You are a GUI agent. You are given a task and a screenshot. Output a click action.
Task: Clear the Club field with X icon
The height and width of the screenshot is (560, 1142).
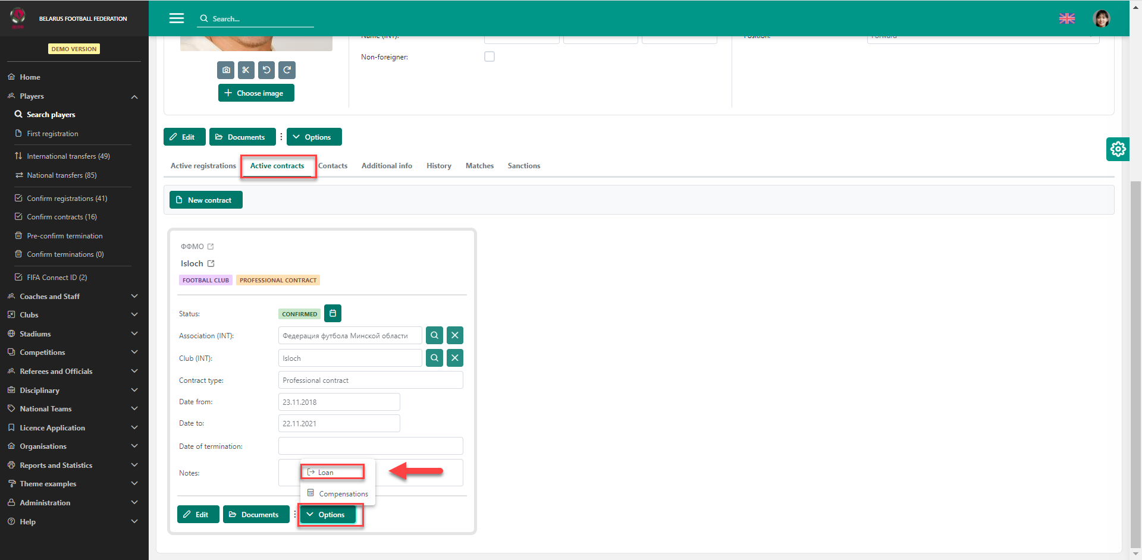(454, 358)
